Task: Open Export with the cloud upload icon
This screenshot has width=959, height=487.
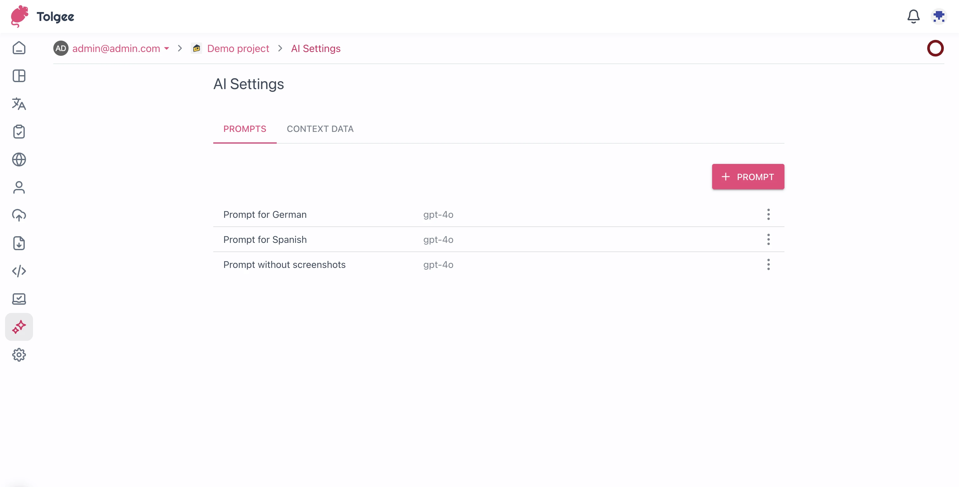Action: click(x=19, y=215)
